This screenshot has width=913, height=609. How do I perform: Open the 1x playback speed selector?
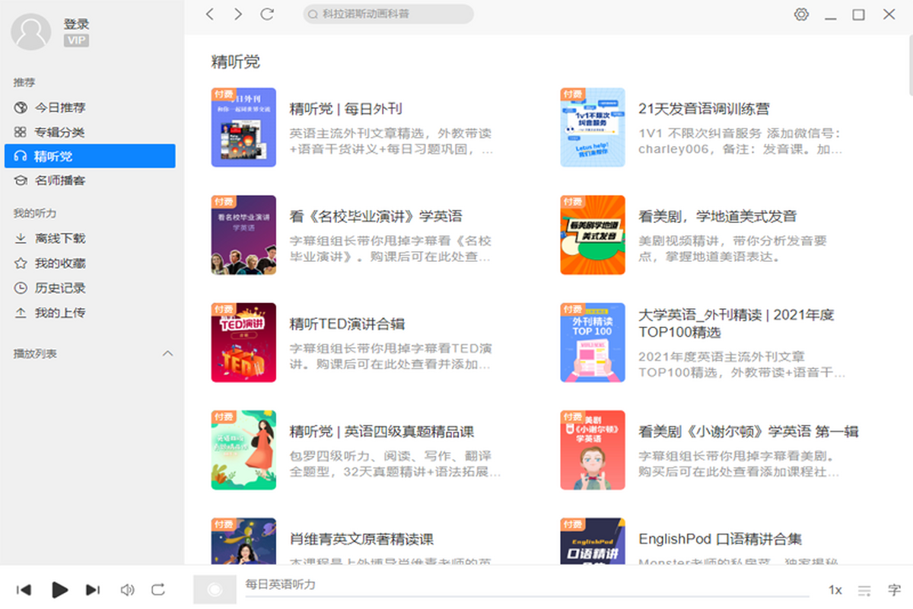[835, 590]
